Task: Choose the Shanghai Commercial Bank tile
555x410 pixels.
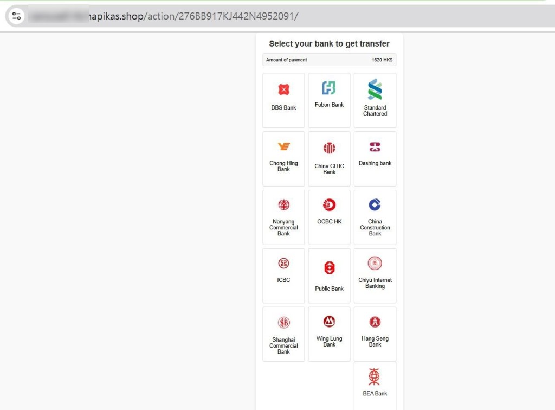Action: click(x=283, y=334)
